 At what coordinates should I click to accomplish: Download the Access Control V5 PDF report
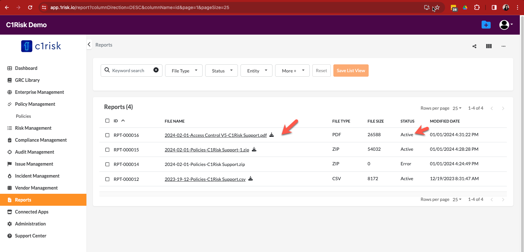272,135
